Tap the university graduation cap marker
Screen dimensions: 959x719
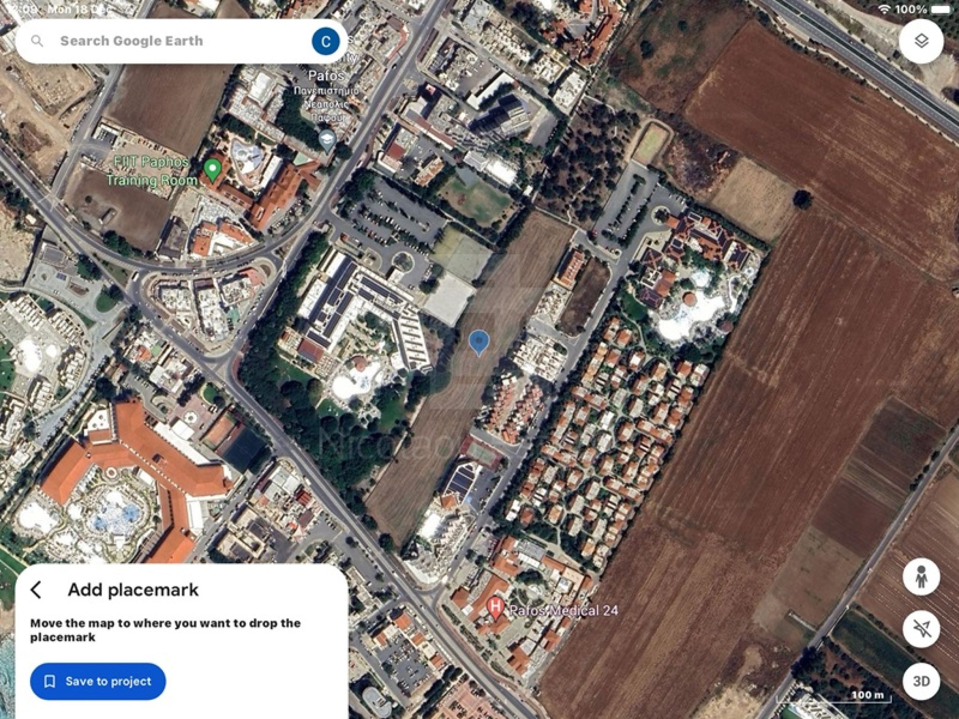tap(327, 139)
